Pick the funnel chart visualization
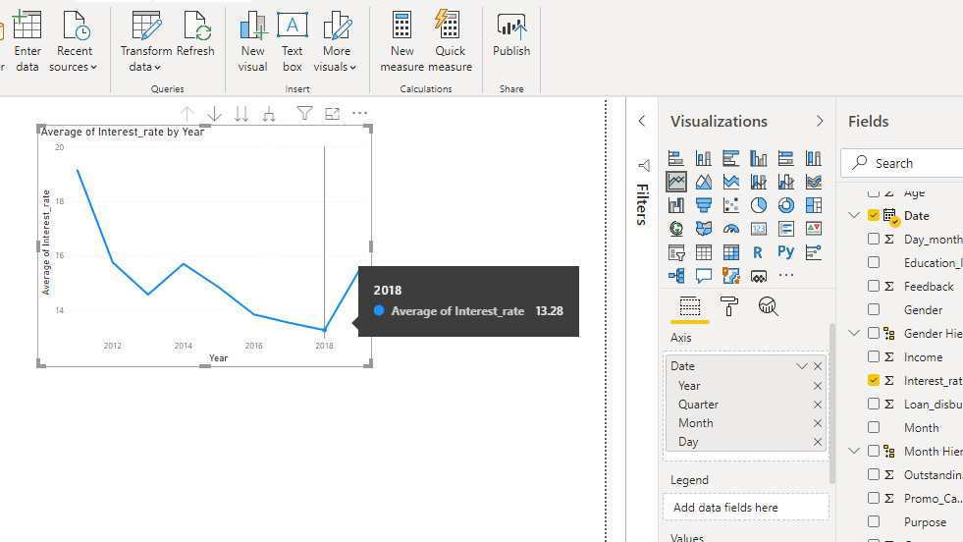This screenshot has width=963, height=542. [703, 205]
